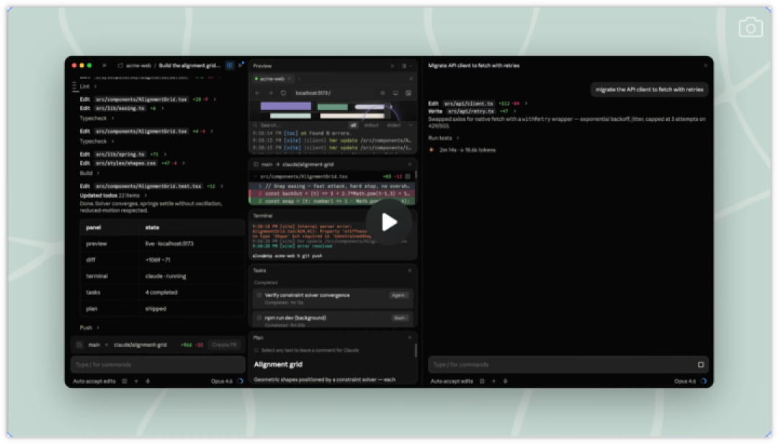Collapse the AlignmentGrid.tsx file in diff panel
Viewport: 778px width, 444px height.
(x=256, y=176)
